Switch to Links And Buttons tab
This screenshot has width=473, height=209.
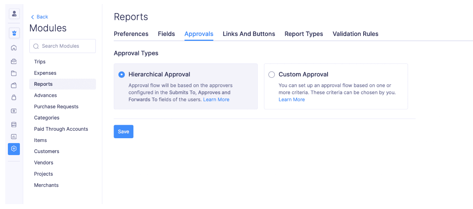tap(249, 34)
